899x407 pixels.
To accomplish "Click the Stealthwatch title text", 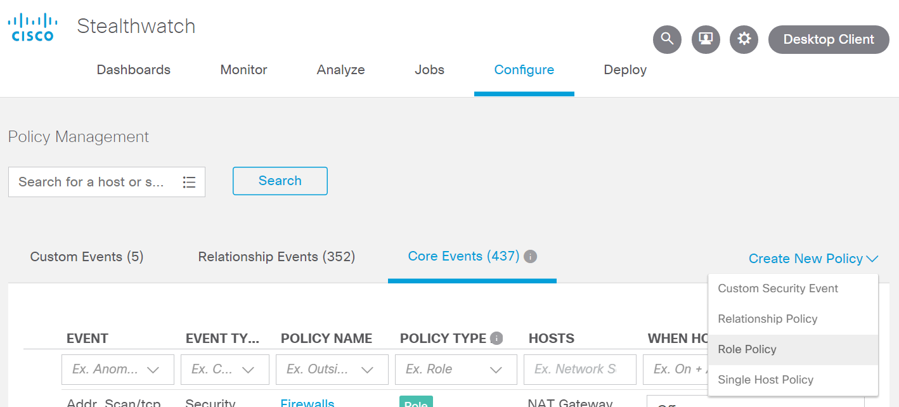I will pos(136,26).
